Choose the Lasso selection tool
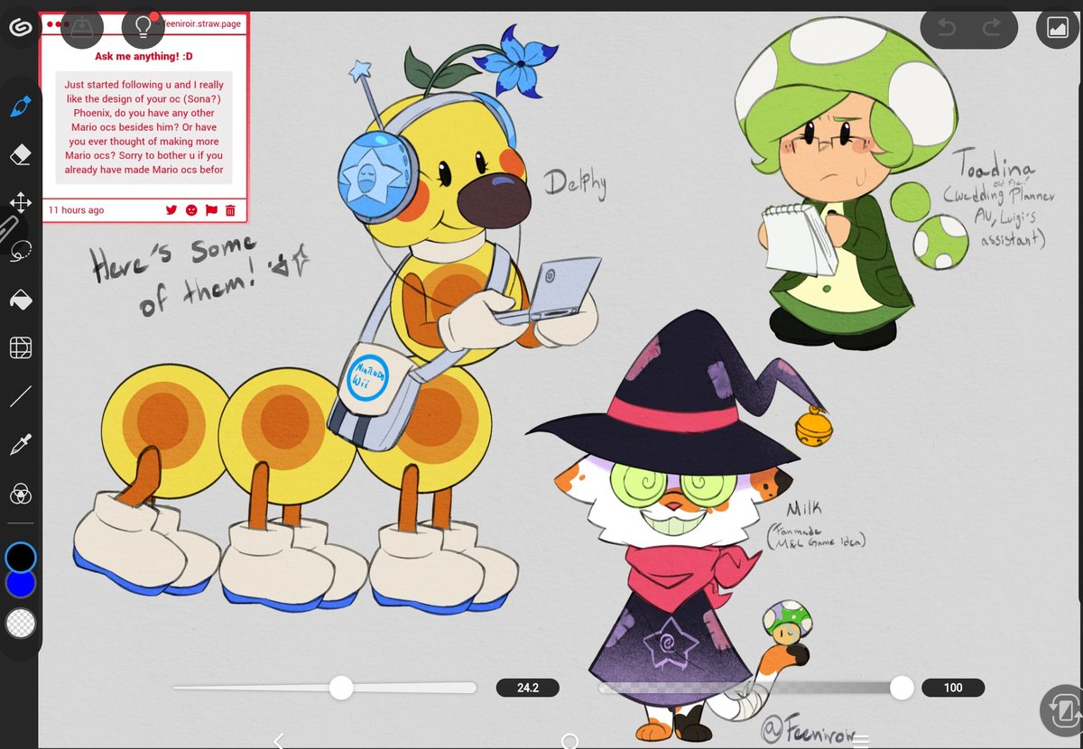The image size is (1083, 749). coord(21,252)
